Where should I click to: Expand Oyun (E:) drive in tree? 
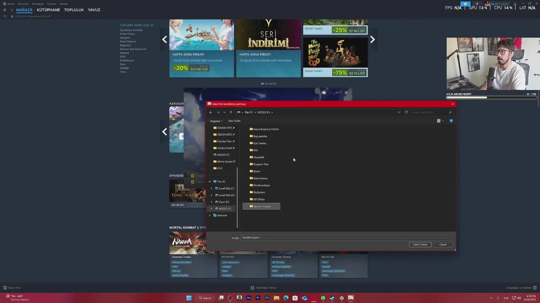211,202
